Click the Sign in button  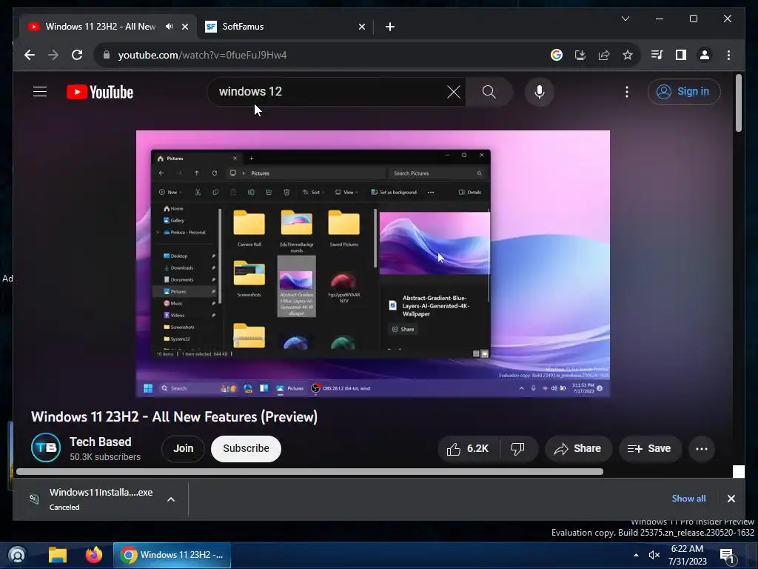(684, 91)
